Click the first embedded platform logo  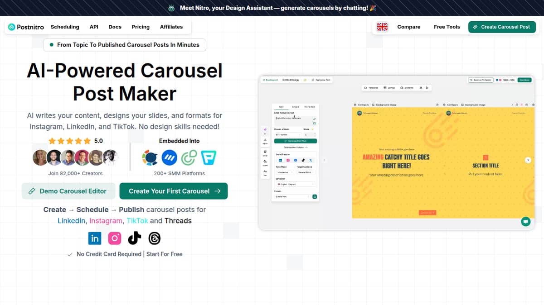click(150, 157)
